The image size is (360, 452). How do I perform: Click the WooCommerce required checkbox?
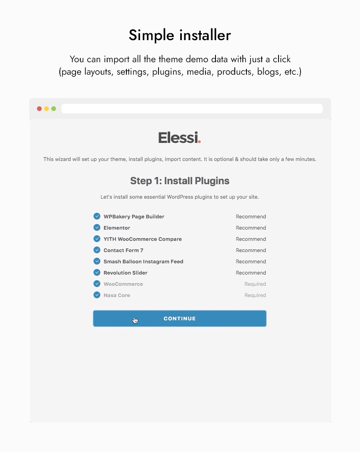(97, 284)
